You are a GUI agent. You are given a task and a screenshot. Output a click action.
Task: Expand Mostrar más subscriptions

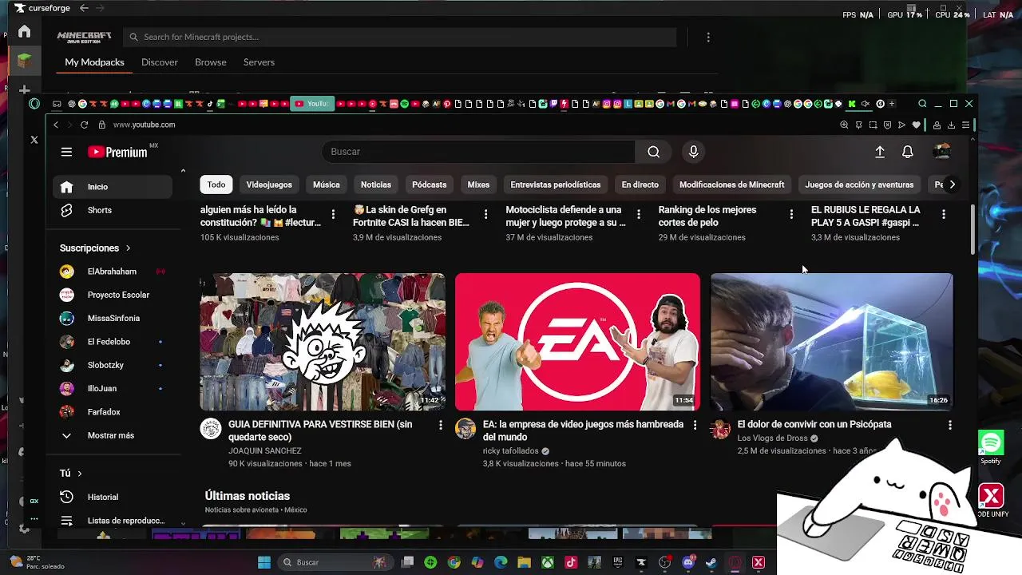click(x=113, y=435)
